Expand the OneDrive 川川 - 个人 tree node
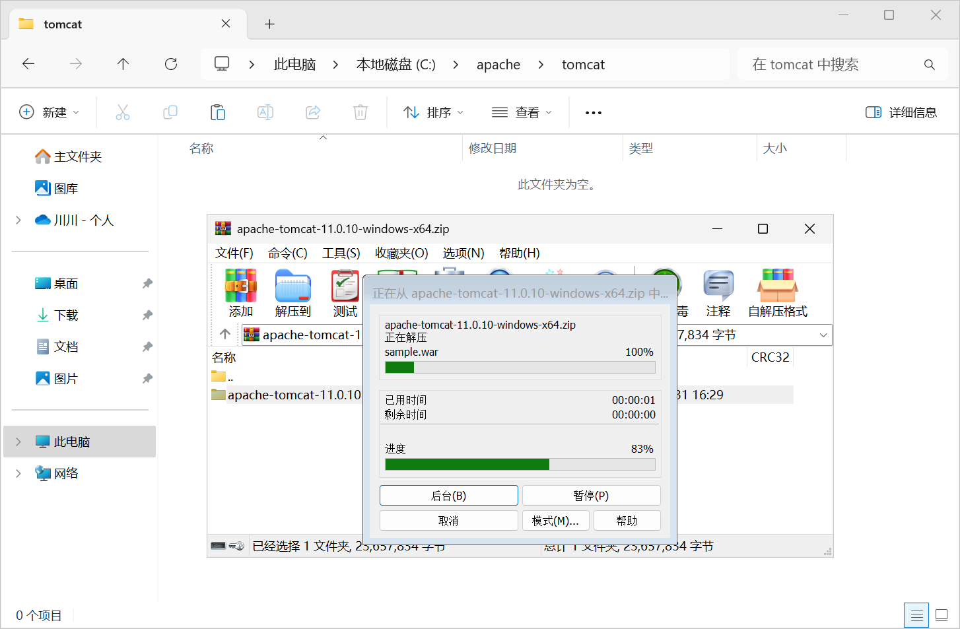 click(18, 220)
